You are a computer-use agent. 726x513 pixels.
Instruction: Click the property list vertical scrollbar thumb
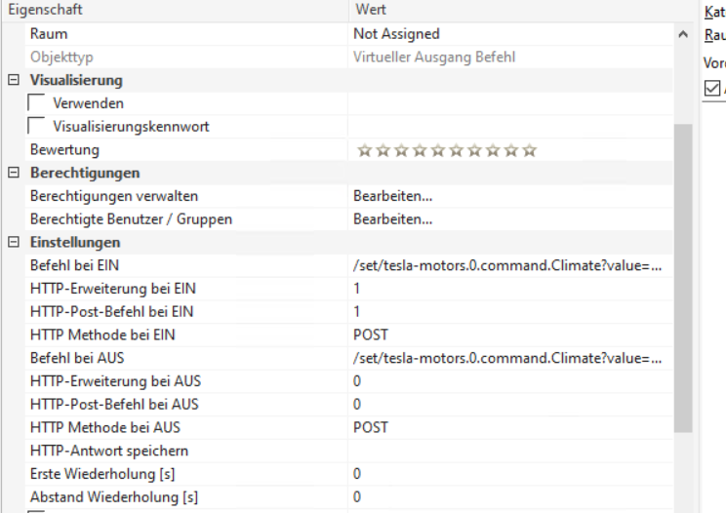pyautogui.click(x=682, y=273)
